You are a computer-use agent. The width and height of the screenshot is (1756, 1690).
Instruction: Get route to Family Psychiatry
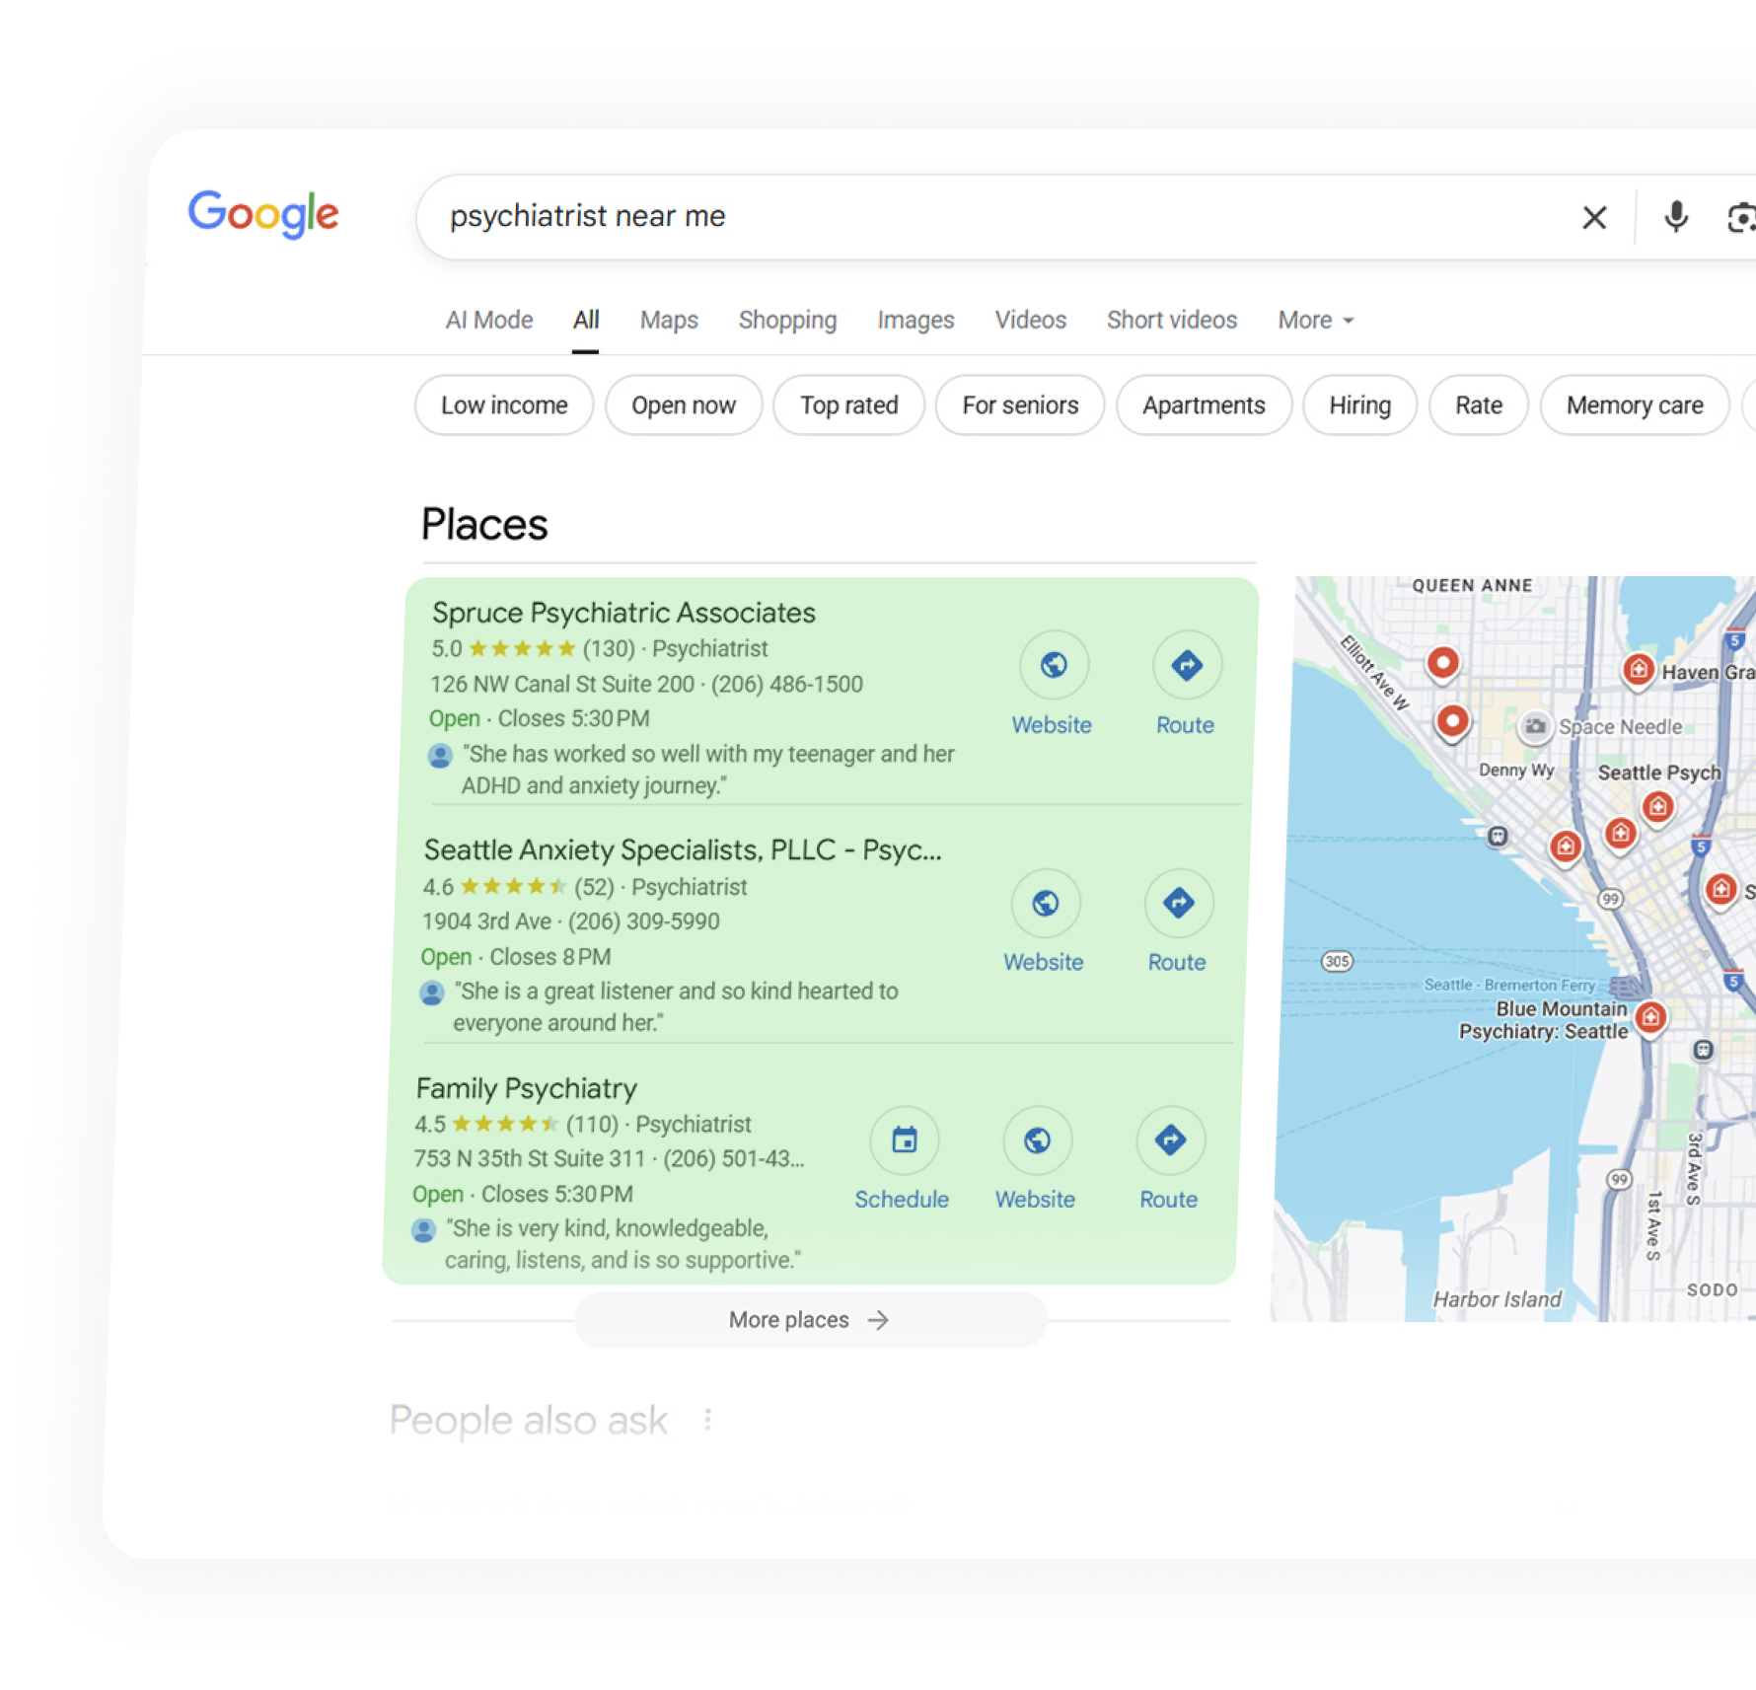pos(1170,1140)
